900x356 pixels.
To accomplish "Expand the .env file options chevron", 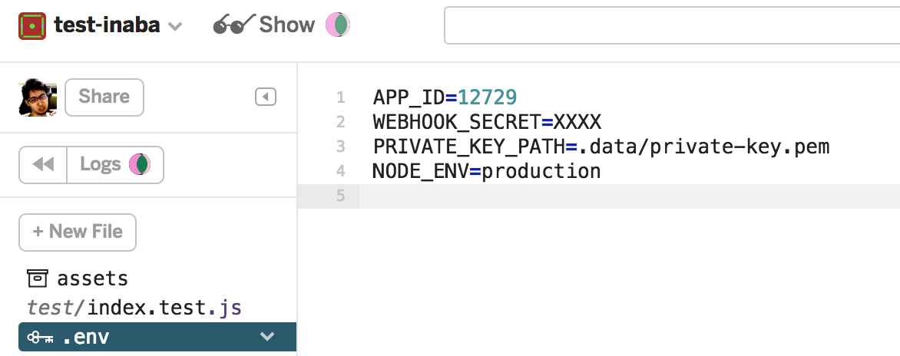I will tap(267, 337).
